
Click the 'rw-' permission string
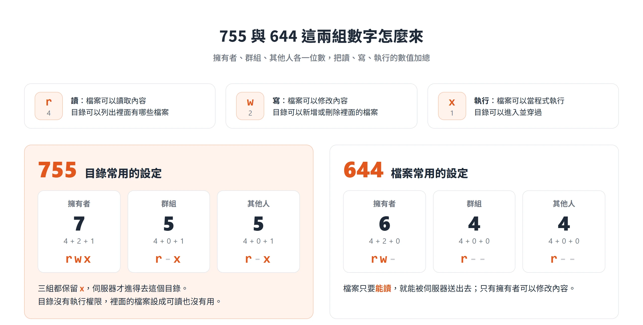pyautogui.click(x=383, y=259)
